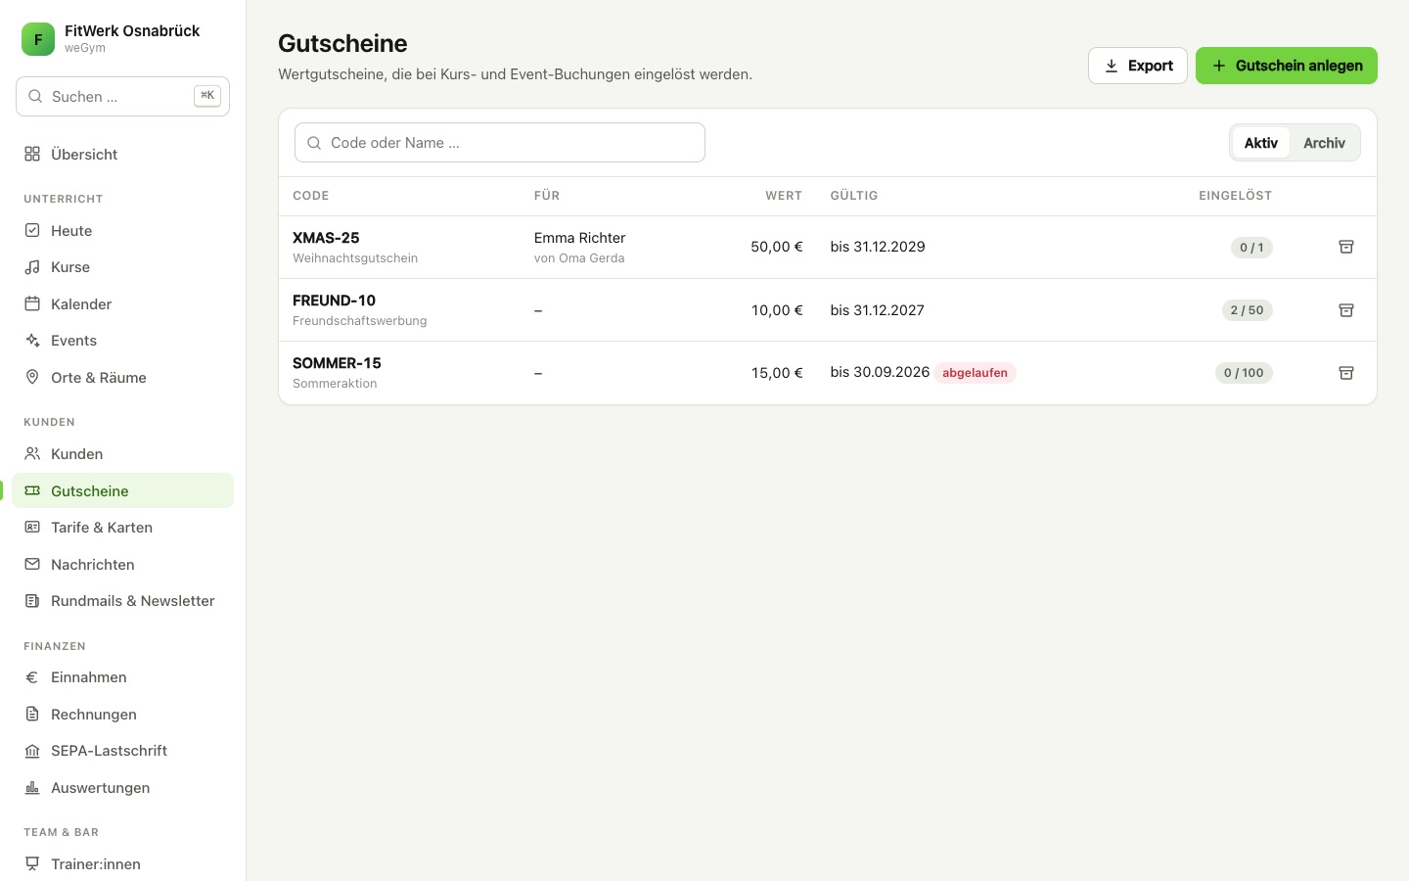This screenshot has width=1409, height=881.
Task: Archive the SOMMER-15 voucher
Action: pos(1346,373)
